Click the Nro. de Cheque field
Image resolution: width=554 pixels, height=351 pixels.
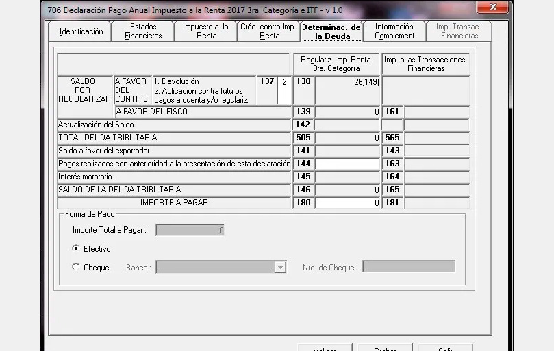click(x=409, y=266)
